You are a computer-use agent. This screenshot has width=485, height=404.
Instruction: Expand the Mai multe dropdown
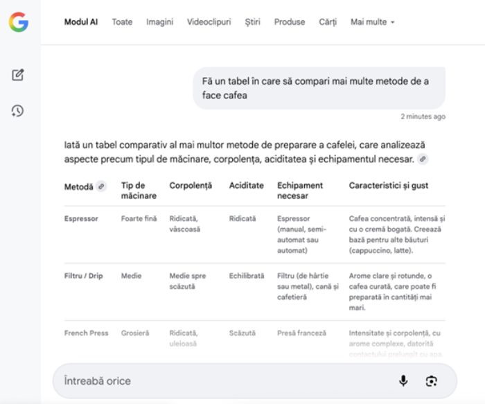tap(372, 22)
